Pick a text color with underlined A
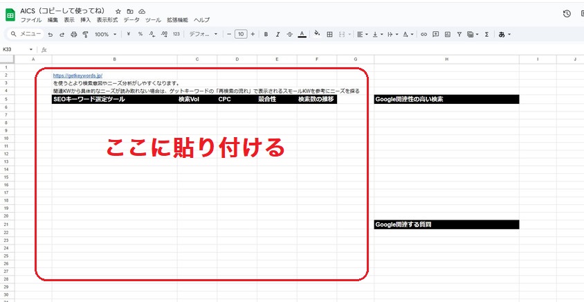Image resolution: width=584 pixels, height=302 pixels. [302, 34]
